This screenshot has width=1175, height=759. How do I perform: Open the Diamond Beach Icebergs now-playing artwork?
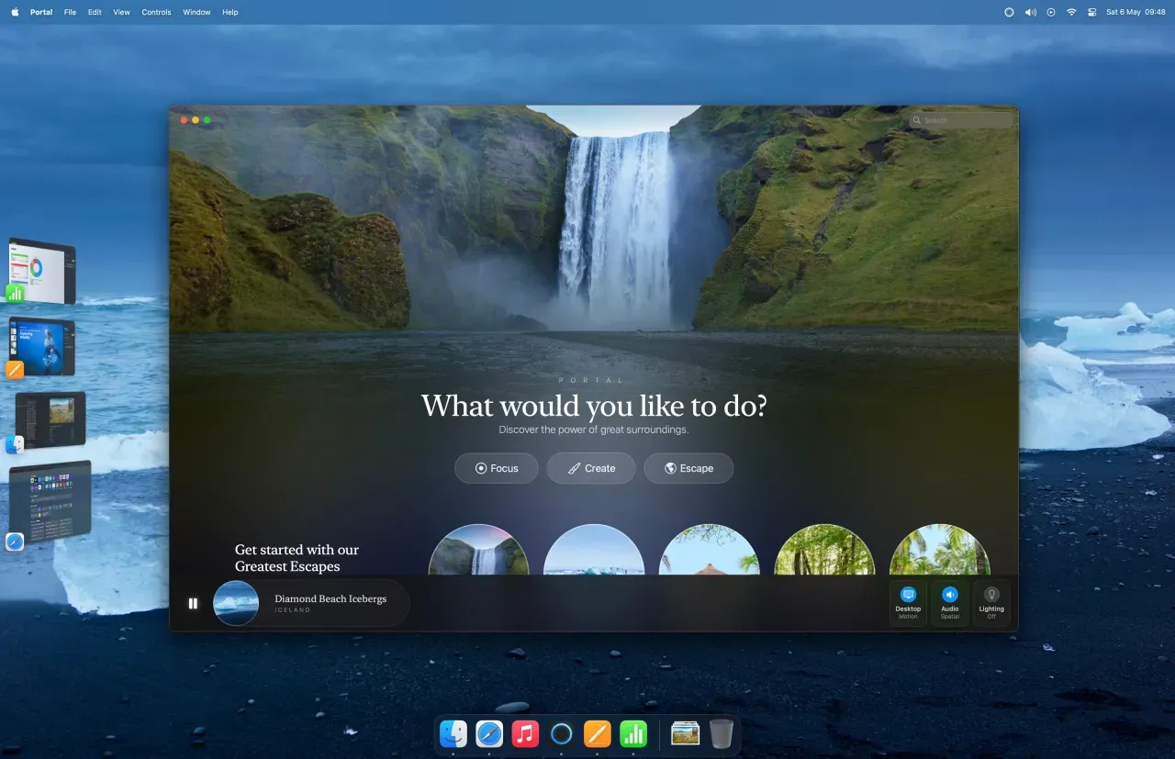(x=236, y=603)
